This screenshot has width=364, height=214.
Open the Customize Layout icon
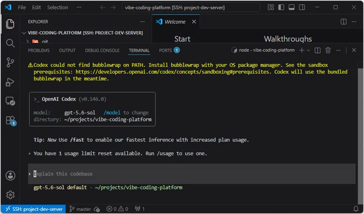tap(271, 8)
